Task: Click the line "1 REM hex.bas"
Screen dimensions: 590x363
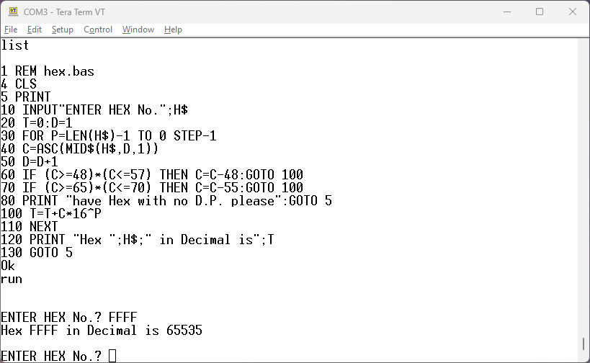Action: [48, 71]
